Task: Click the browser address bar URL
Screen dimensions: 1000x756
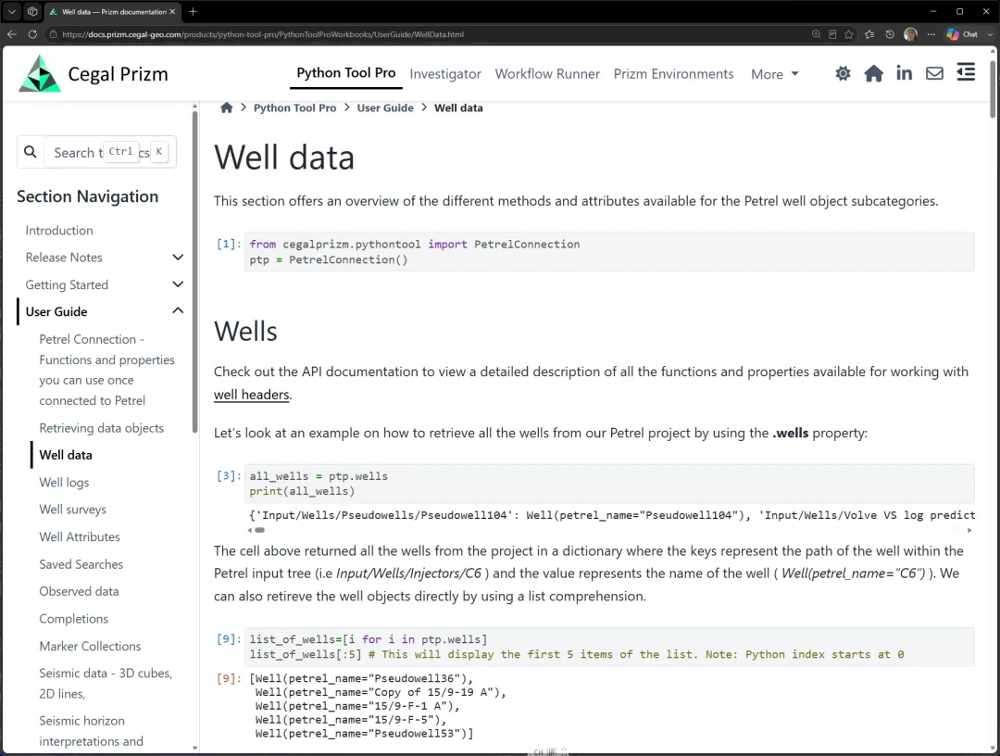Action: click(263, 34)
